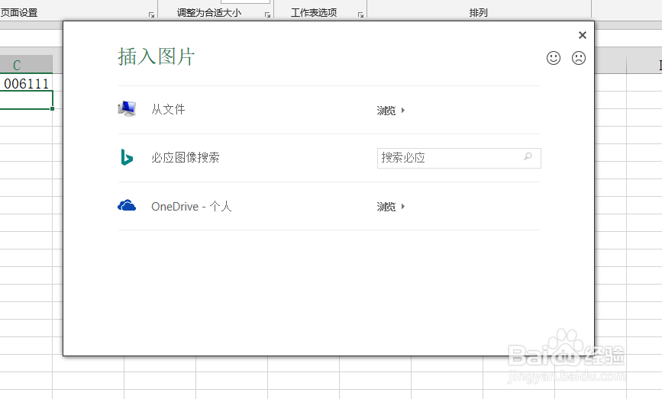Screen dimensions: 662x399
Task: Select column C header in the spreadsheet
Action: point(26,65)
